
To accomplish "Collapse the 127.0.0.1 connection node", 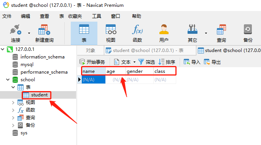I will pos(3,49).
